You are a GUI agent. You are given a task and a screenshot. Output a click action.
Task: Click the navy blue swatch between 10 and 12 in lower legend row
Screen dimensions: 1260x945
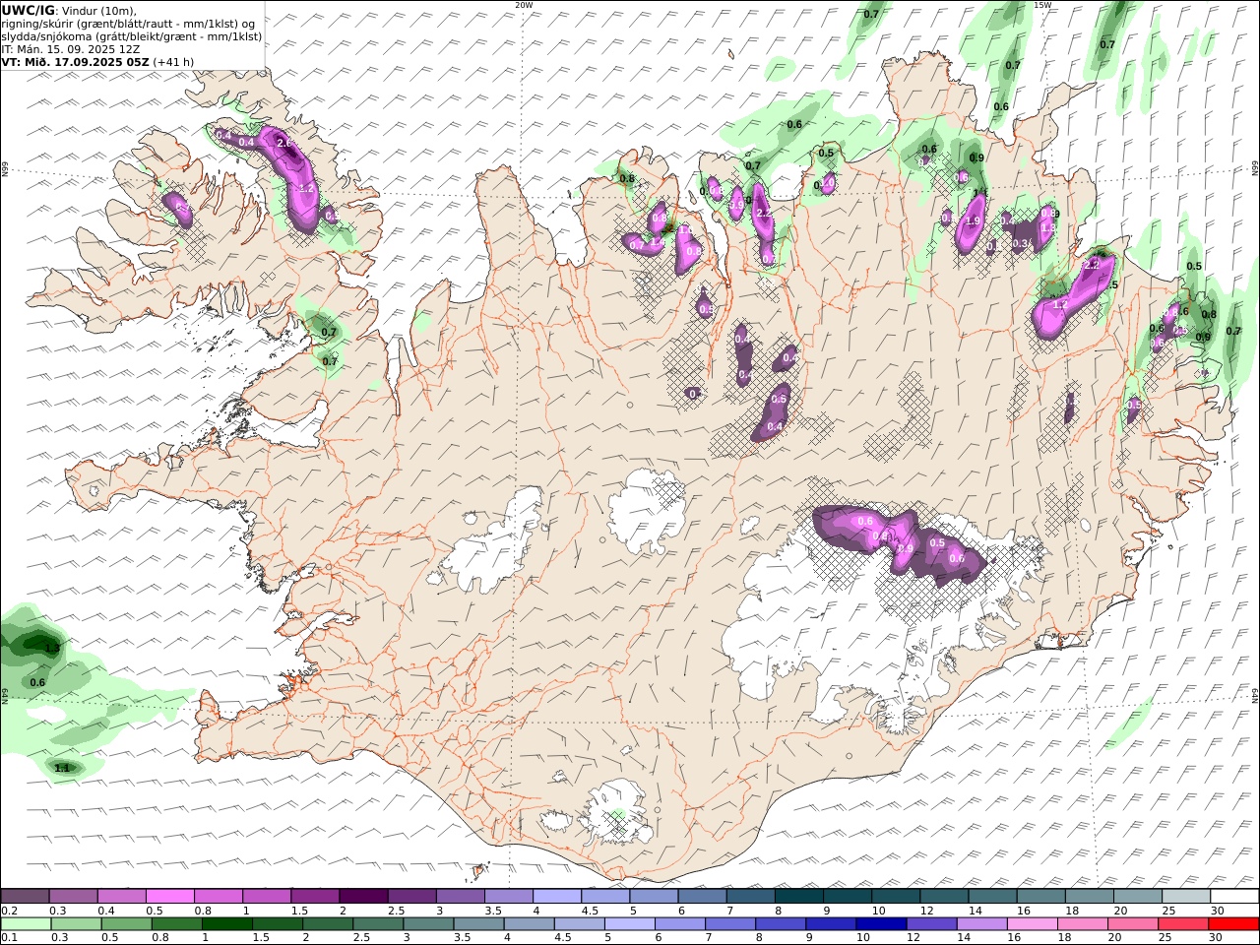pyautogui.click(x=880, y=924)
